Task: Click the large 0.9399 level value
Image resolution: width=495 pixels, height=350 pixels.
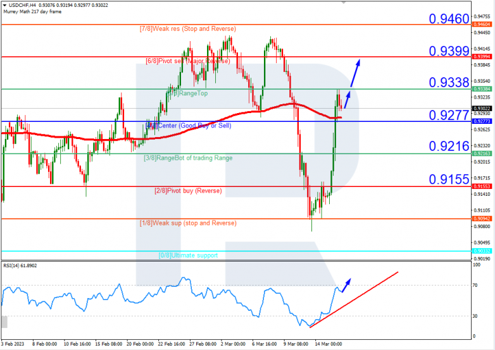Action: [x=449, y=51]
